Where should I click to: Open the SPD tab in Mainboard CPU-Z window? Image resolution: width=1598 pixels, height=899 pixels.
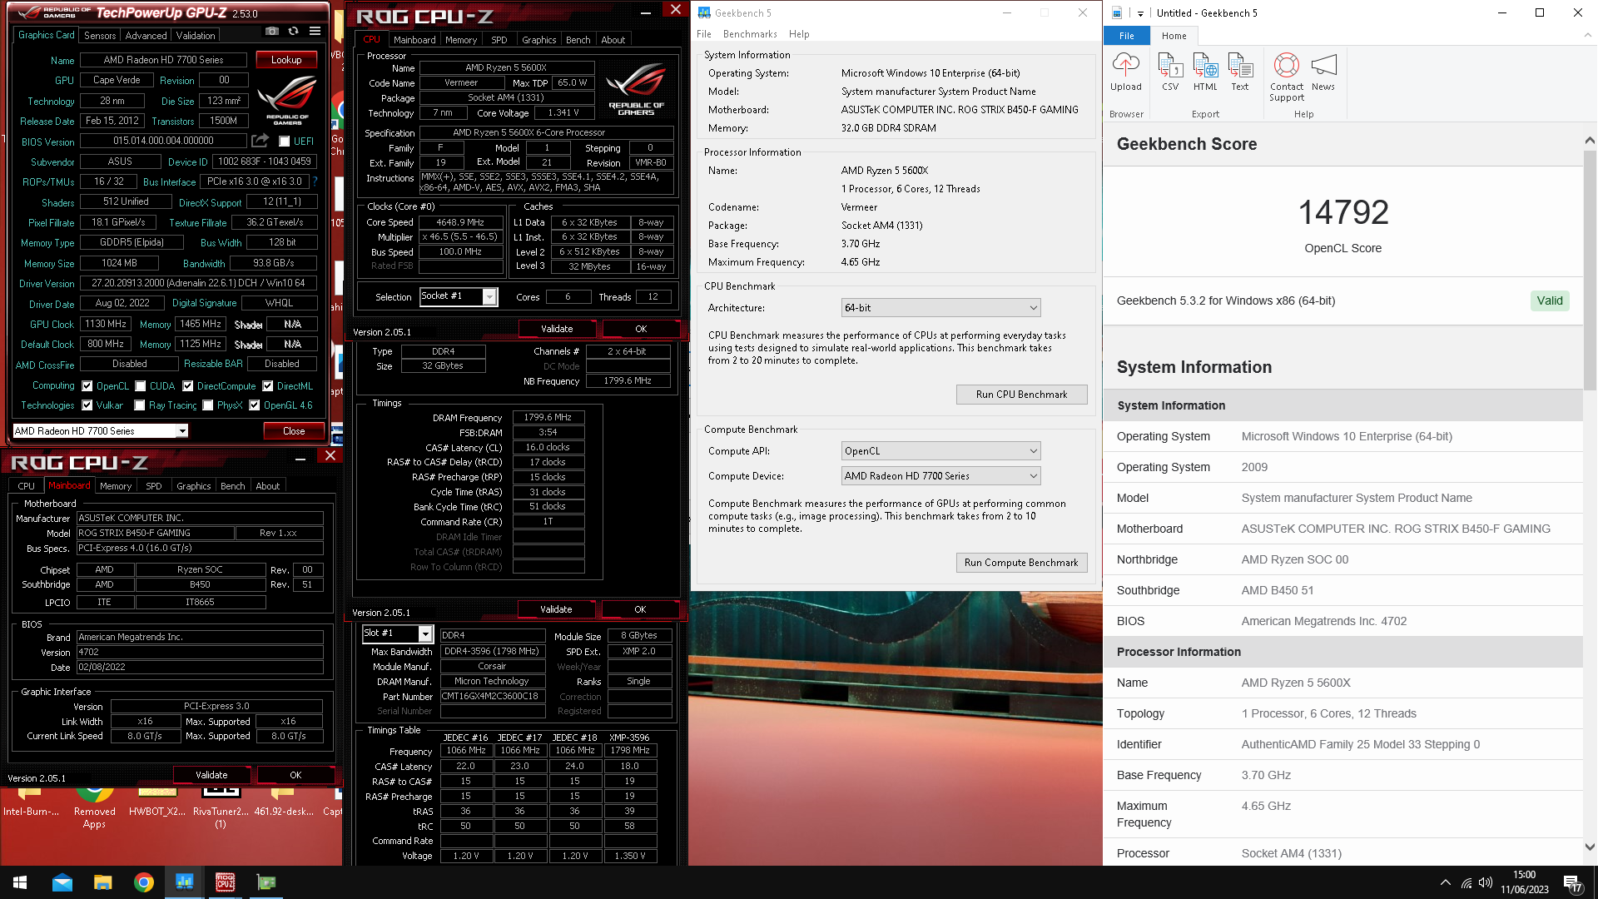tap(154, 485)
